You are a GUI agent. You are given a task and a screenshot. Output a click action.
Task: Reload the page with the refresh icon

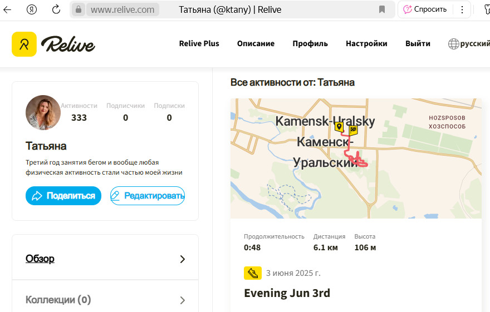(56, 9)
